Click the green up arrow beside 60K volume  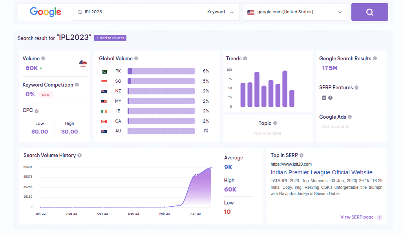(x=41, y=68)
